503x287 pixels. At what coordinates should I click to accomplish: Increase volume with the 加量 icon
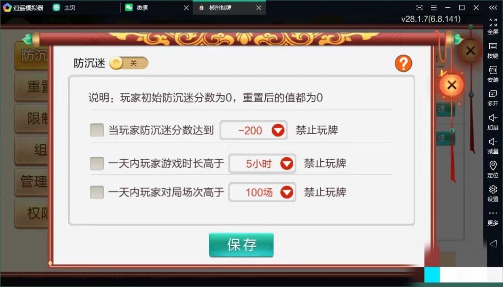pos(493,122)
